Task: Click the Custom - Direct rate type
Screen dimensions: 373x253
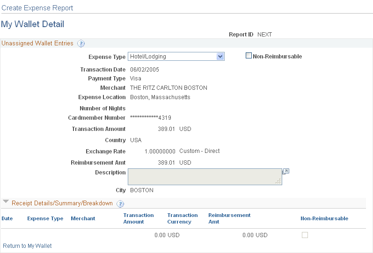Action: 199,151
